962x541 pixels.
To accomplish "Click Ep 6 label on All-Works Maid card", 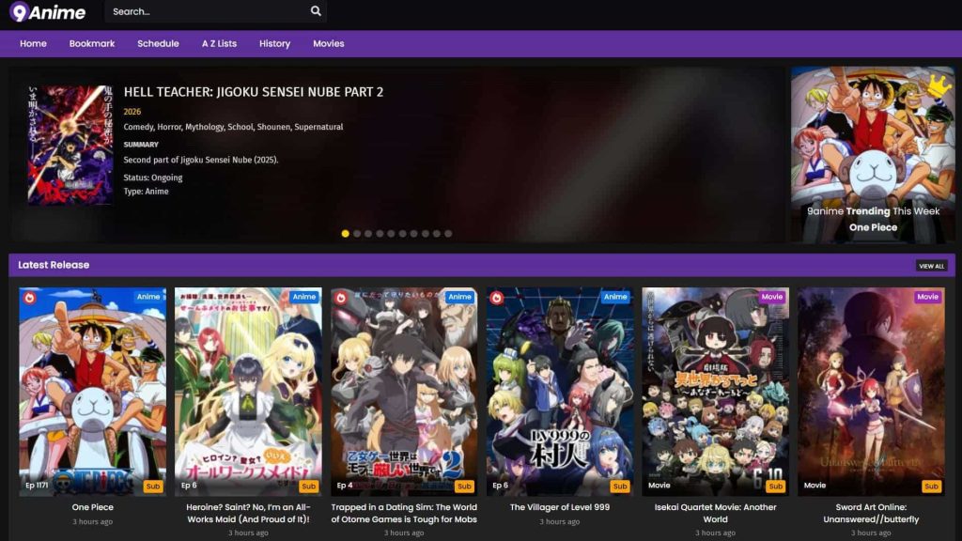I will pos(189,486).
